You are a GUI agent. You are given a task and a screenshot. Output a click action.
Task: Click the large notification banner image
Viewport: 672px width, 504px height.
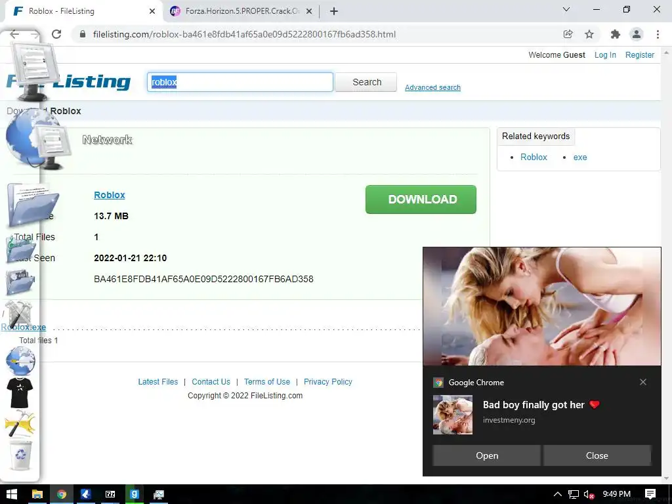point(541,306)
